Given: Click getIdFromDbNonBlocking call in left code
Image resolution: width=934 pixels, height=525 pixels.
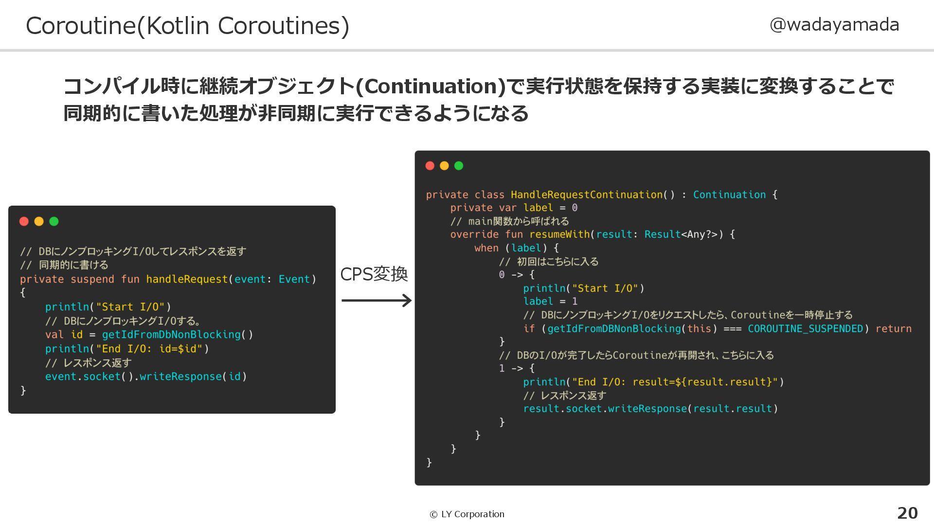Looking at the screenshot, I should (x=171, y=334).
